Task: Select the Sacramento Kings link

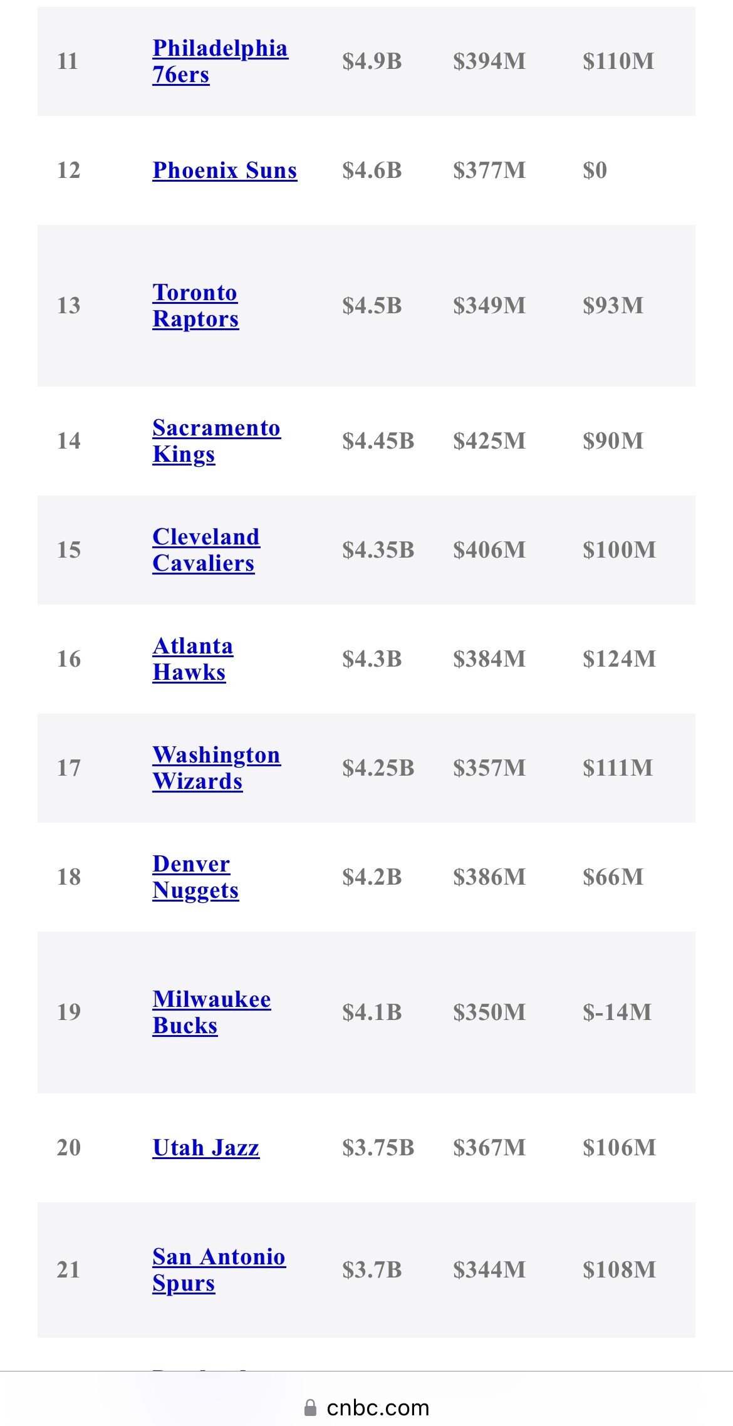Action: 216,440
